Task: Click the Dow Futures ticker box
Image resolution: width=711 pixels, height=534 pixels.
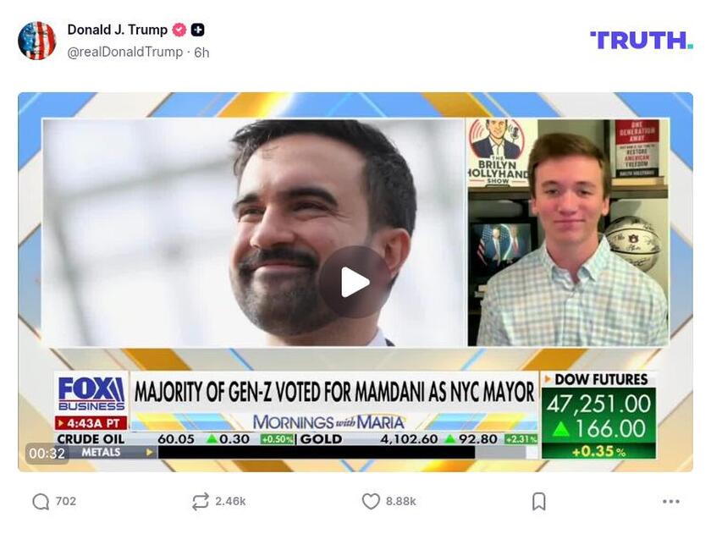Action: 598,416
